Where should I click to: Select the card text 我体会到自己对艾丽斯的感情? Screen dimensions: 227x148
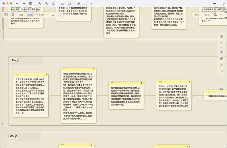(x=125, y=96)
